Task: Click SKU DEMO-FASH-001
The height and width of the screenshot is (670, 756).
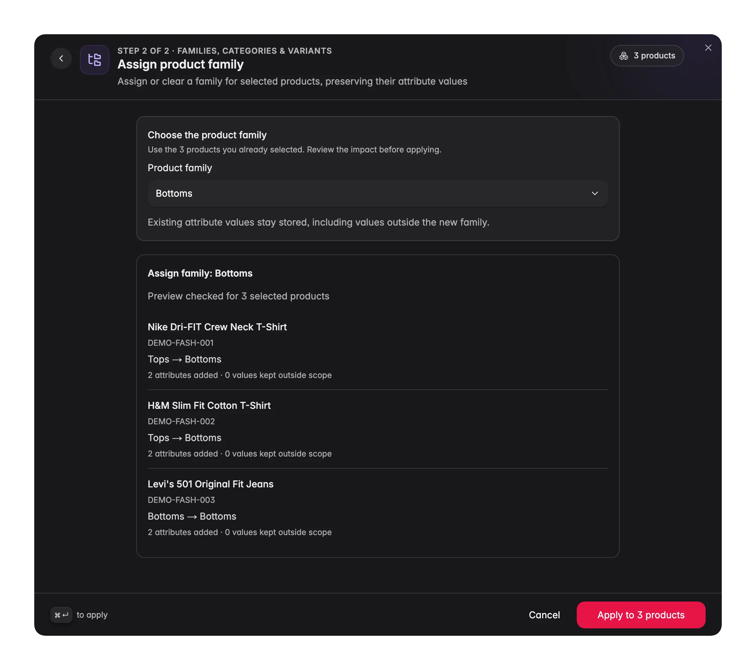Action: [x=181, y=343]
